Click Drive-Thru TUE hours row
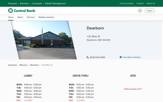 81,88
